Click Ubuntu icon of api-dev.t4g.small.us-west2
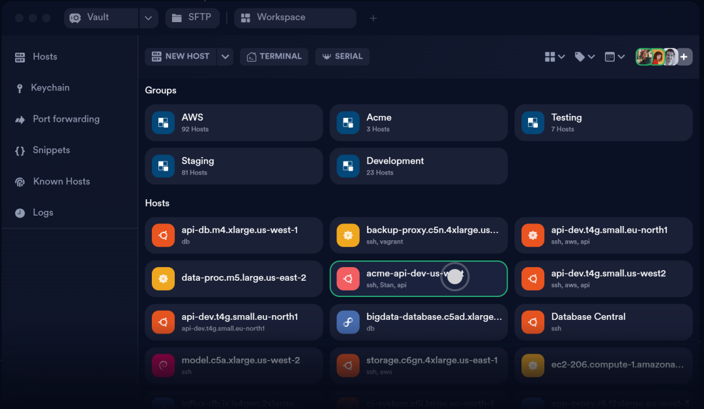Image resolution: width=704 pixels, height=409 pixels. point(533,279)
